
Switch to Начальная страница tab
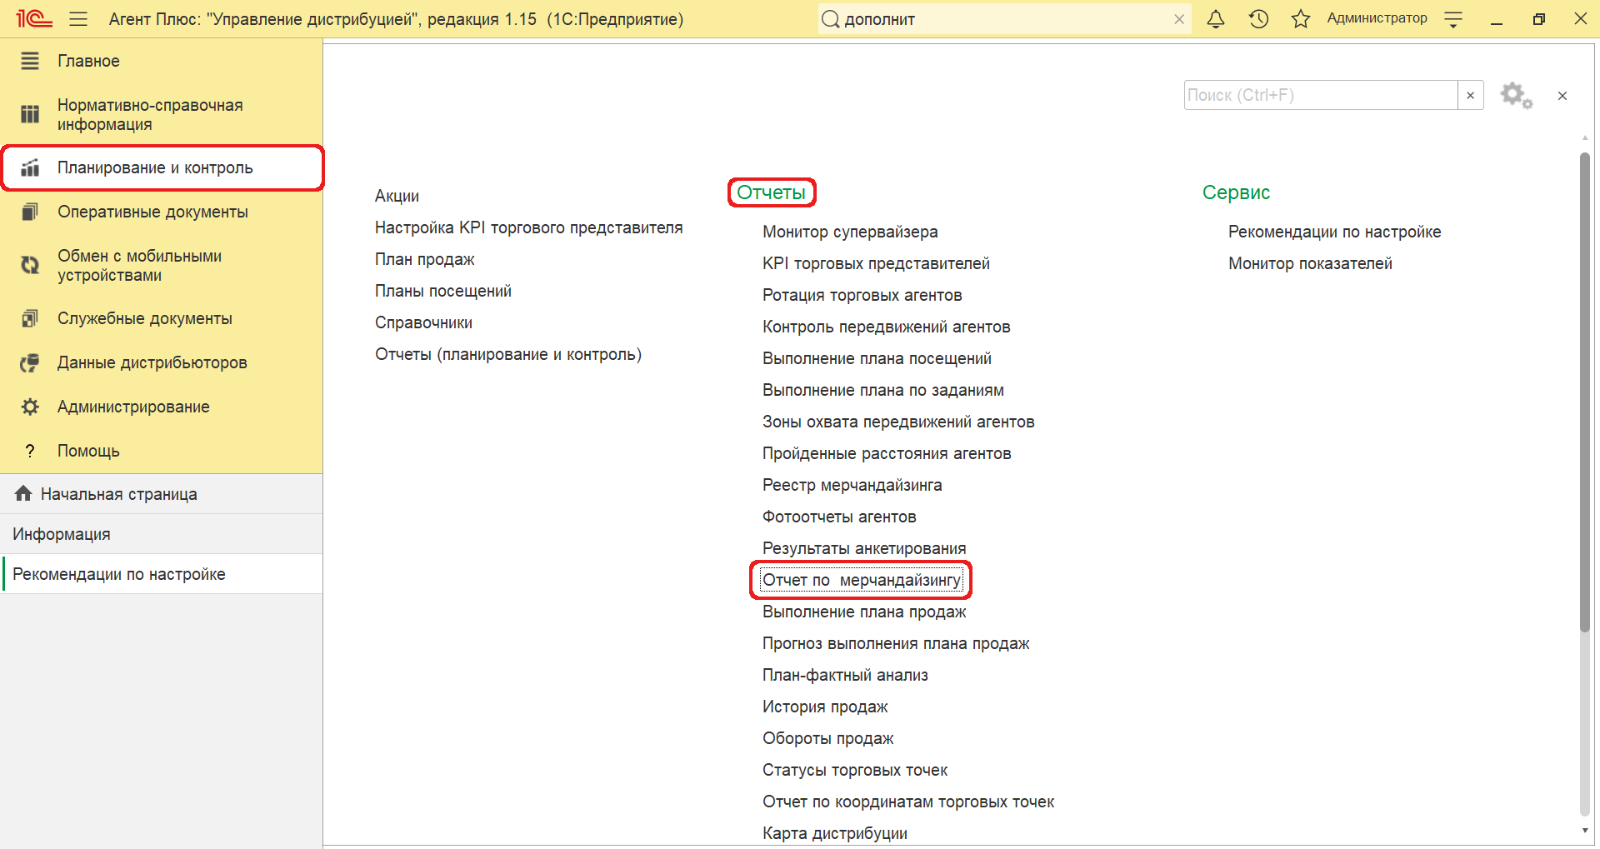(161, 494)
